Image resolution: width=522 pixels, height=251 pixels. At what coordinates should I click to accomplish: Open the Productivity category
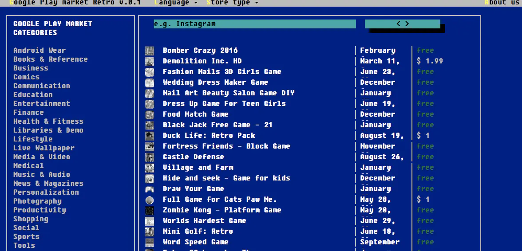tap(40, 210)
